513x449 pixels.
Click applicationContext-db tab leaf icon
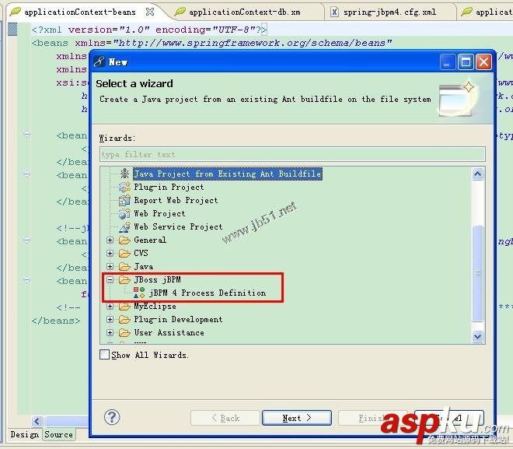[180, 12]
